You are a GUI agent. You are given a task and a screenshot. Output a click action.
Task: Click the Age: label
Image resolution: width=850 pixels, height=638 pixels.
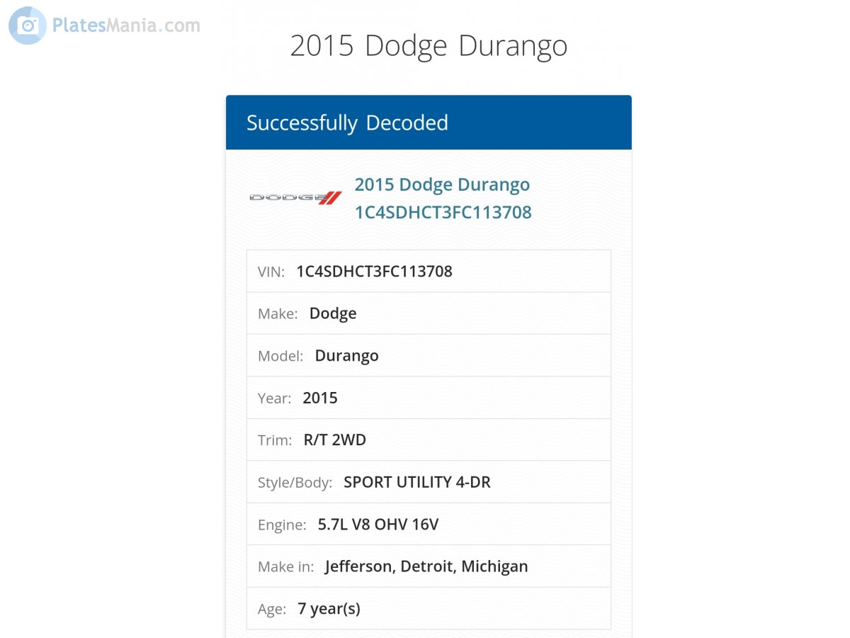(x=272, y=610)
